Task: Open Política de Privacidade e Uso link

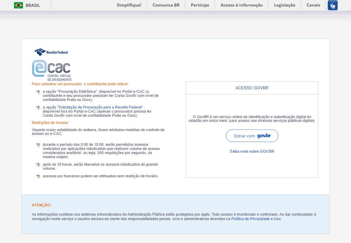Action: pyautogui.click(x=256, y=219)
